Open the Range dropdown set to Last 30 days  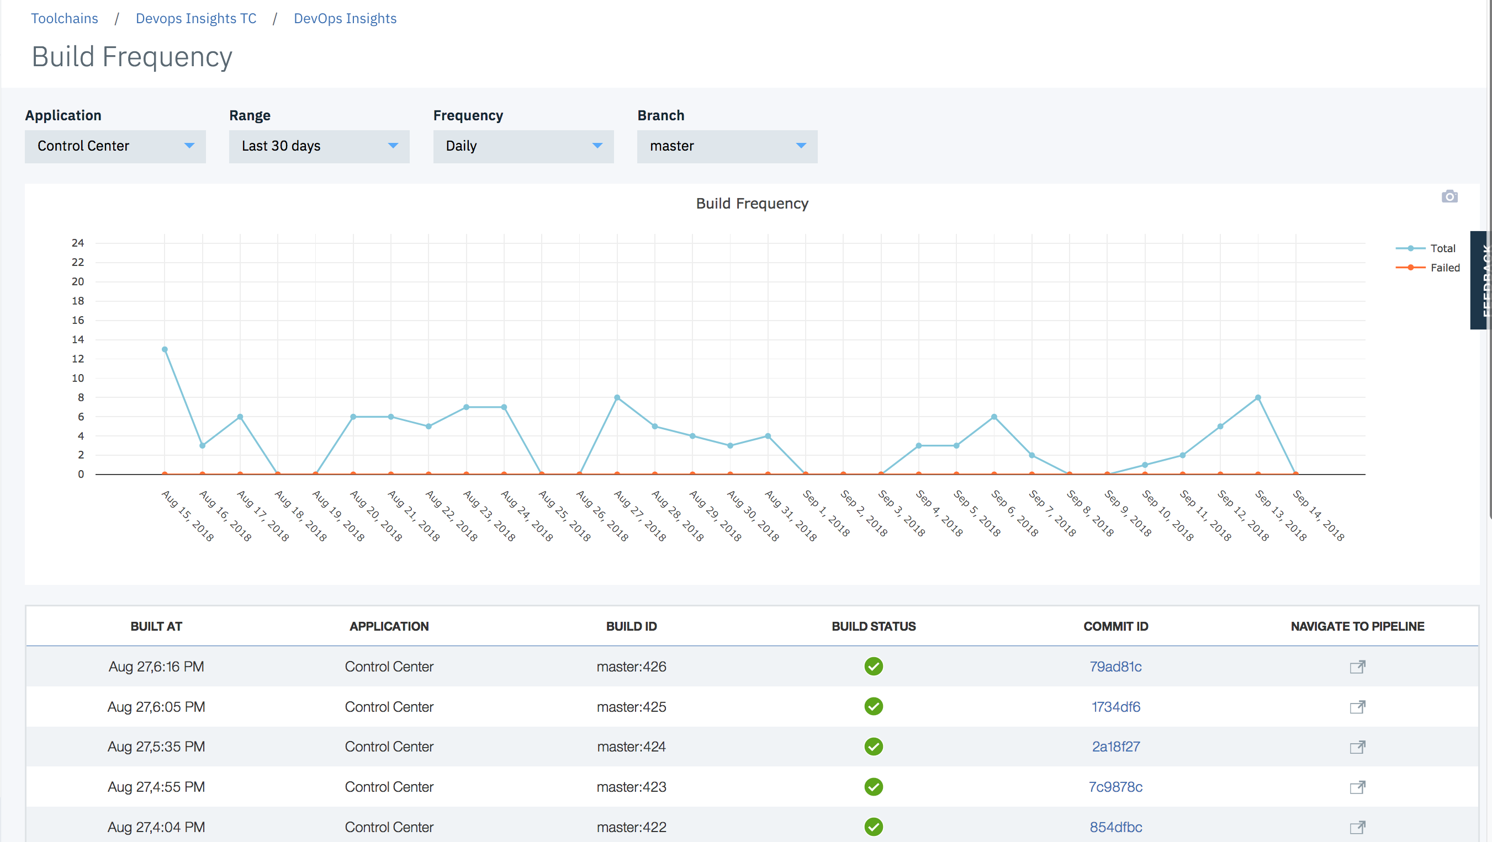[319, 146]
